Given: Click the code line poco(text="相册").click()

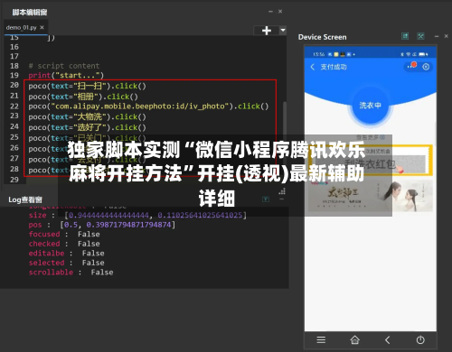Looking at the screenshot, I should point(83,97).
